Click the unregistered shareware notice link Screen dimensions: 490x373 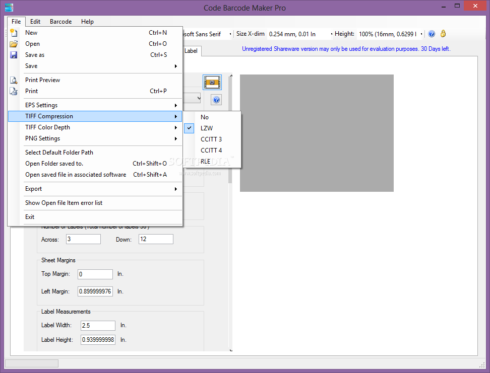(x=346, y=49)
